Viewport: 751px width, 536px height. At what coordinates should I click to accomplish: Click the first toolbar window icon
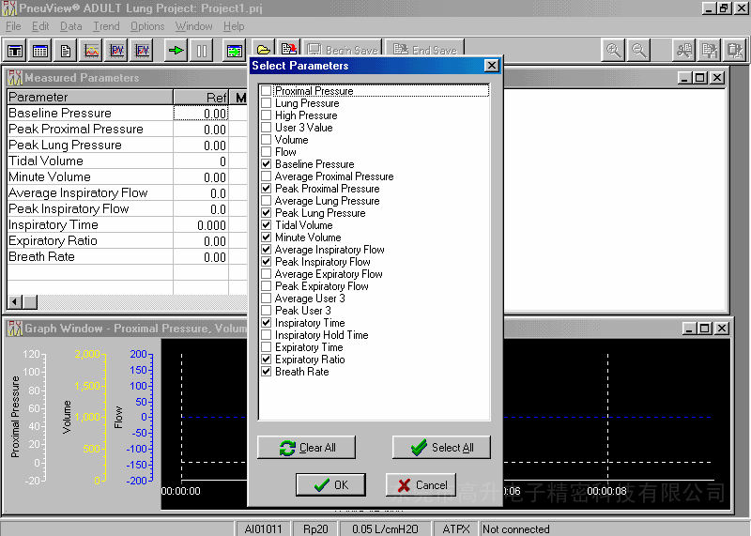coord(15,50)
